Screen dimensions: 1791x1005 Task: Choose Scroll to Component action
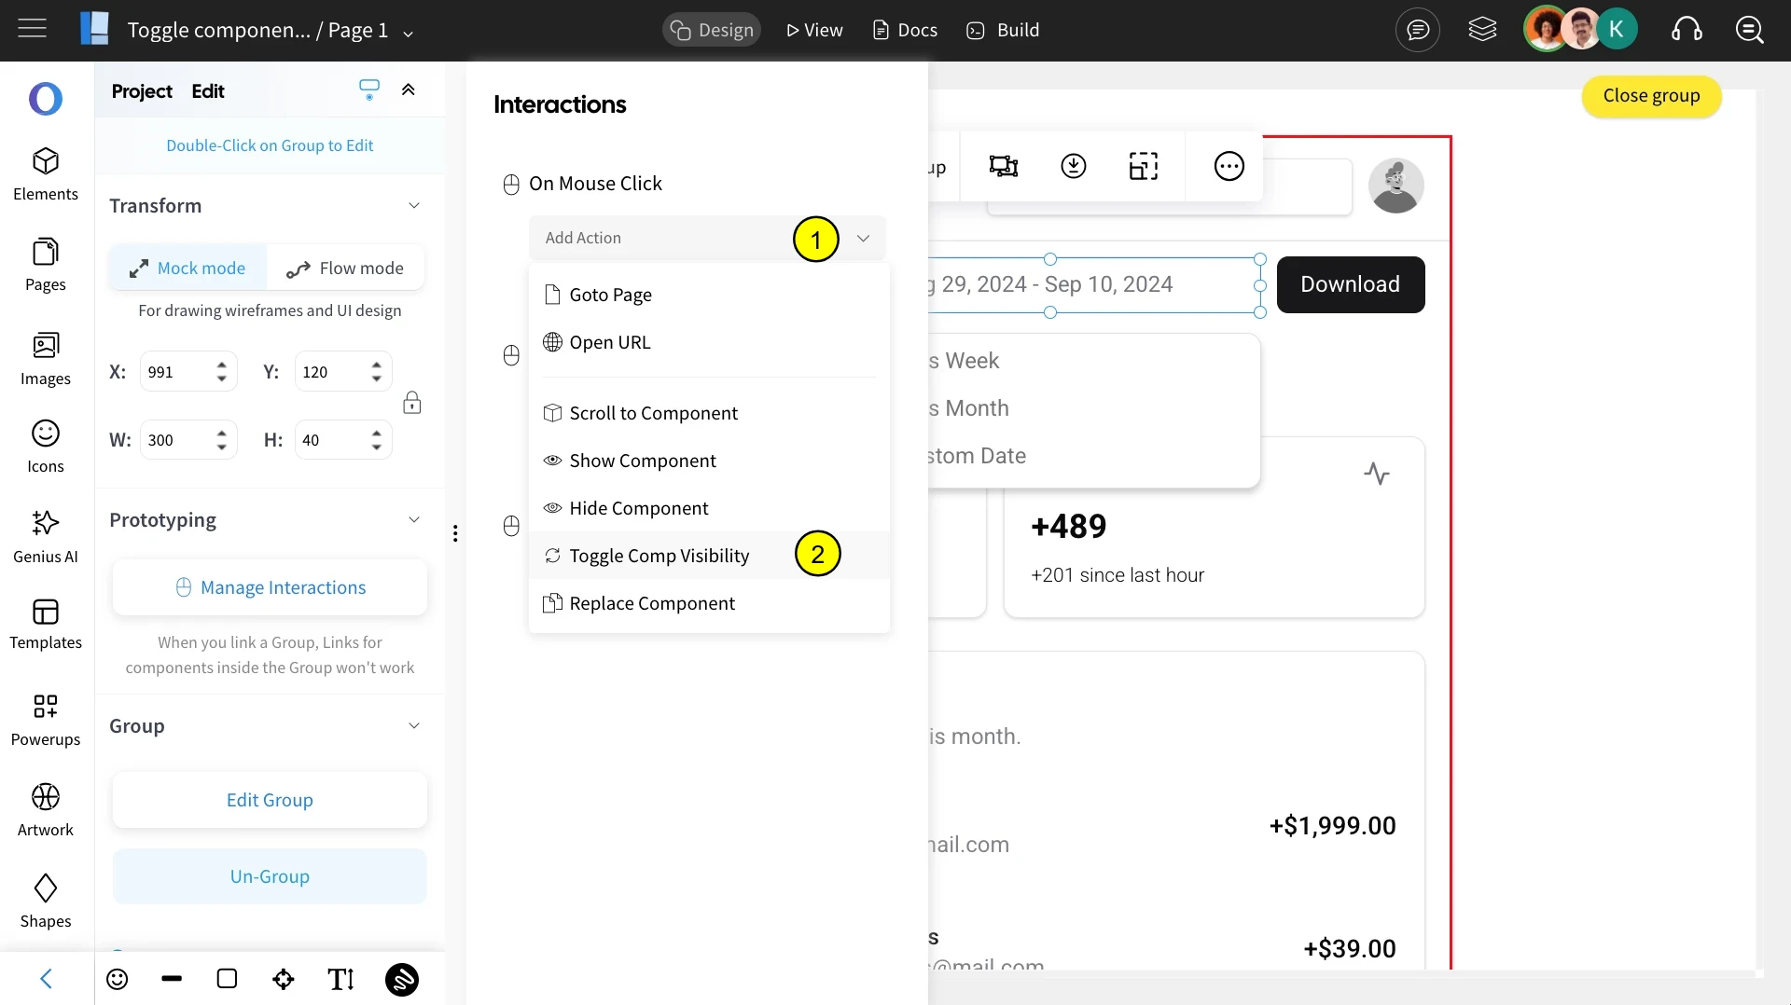pyautogui.click(x=709, y=413)
